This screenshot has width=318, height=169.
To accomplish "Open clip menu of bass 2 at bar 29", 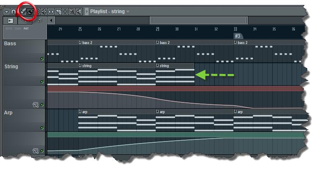I will click(x=158, y=42).
